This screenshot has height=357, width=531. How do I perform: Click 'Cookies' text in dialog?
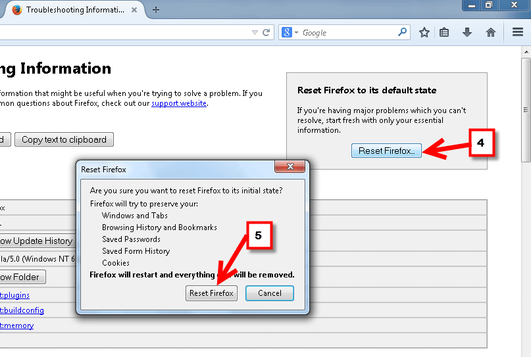tap(116, 263)
